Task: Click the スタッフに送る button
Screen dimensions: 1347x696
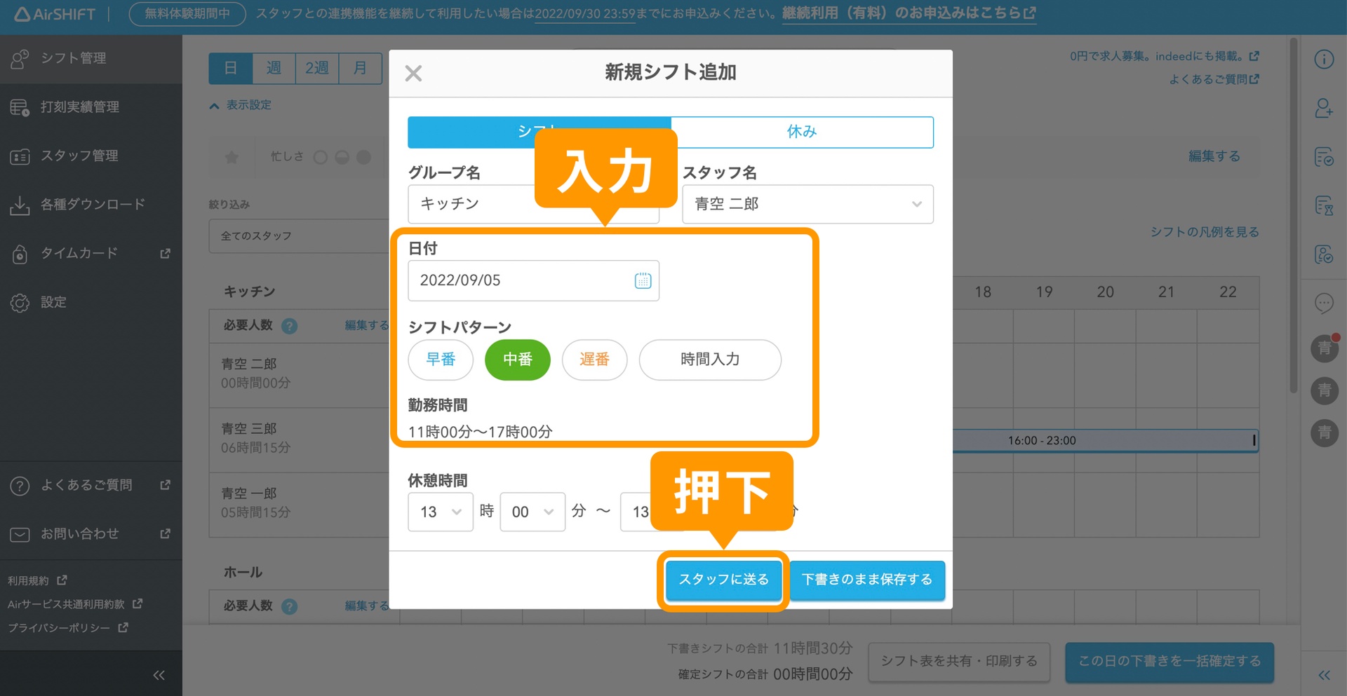Action: tap(723, 580)
